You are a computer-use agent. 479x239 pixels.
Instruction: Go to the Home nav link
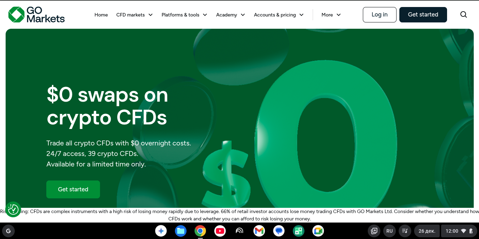pos(101,15)
